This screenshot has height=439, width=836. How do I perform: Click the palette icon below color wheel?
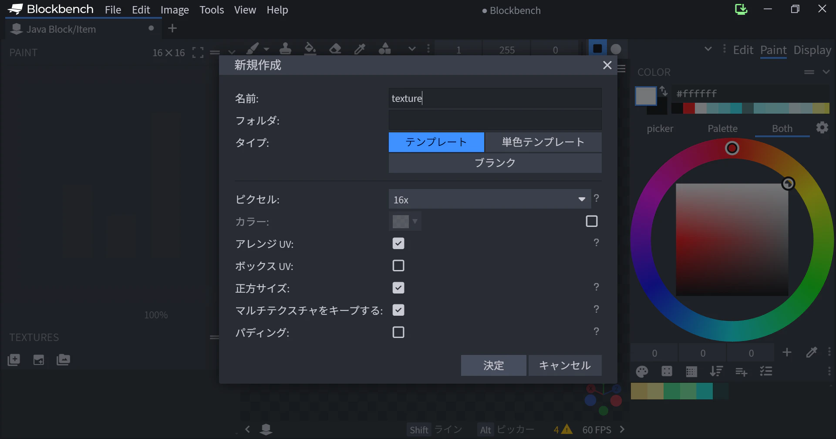click(x=642, y=371)
